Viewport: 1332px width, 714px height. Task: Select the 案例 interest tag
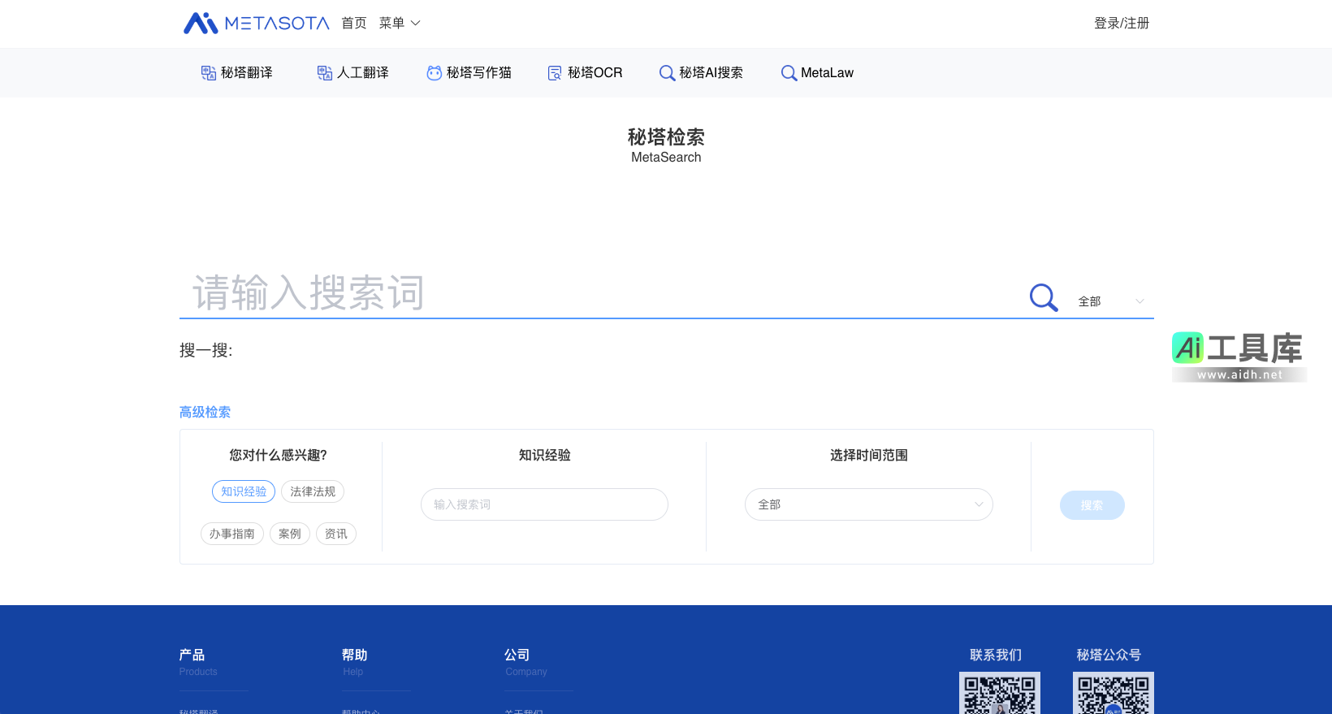[x=290, y=534]
